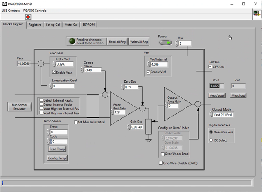
Task: Click the Vsa input field
Action: pos(185,43)
